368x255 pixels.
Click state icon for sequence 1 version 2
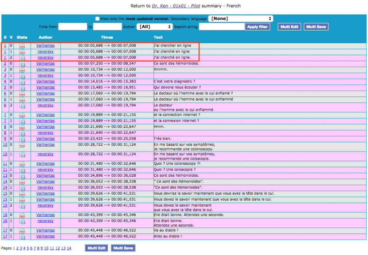click(22, 58)
